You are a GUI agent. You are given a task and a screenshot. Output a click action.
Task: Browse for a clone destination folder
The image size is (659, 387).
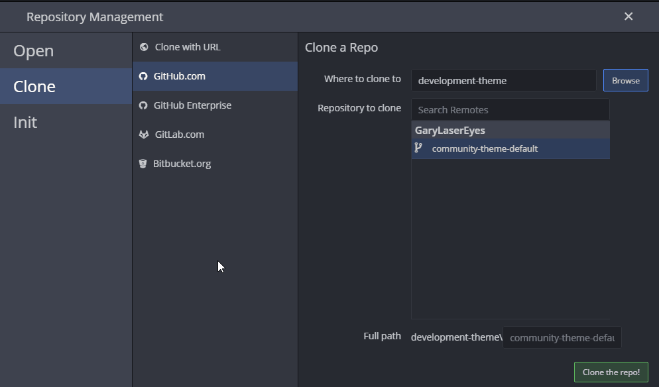pyautogui.click(x=626, y=80)
